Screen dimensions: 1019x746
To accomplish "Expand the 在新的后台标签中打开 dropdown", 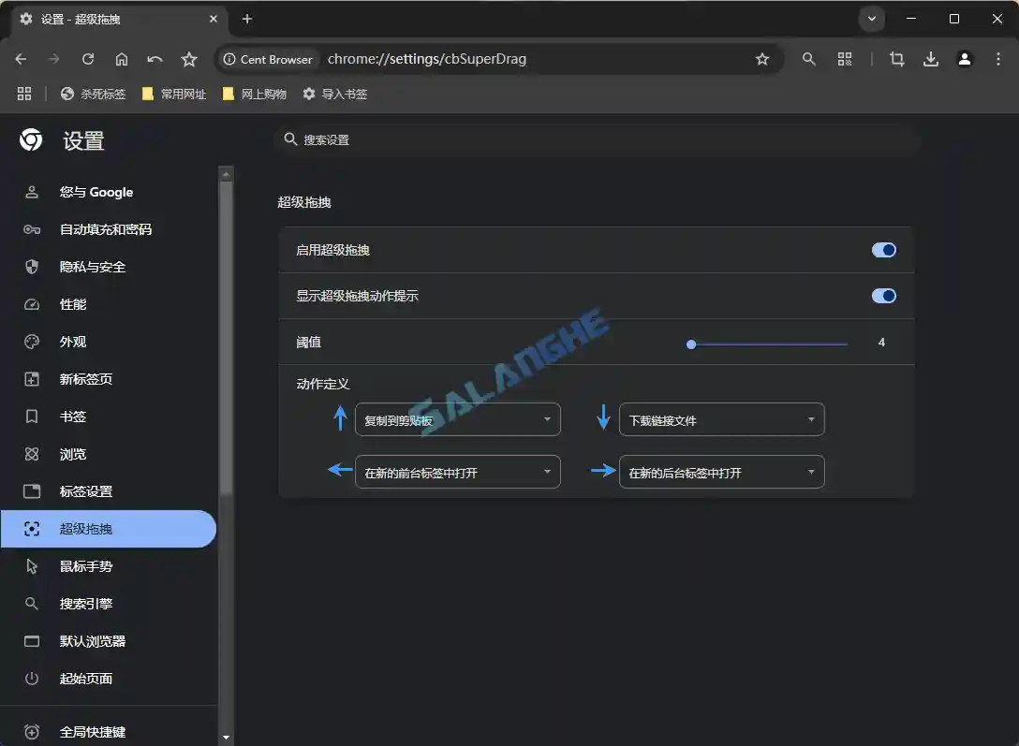I will (x=721, y=472).
